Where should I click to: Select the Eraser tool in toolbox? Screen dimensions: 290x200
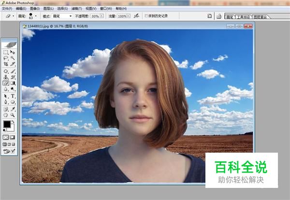[x=6, y=83]
